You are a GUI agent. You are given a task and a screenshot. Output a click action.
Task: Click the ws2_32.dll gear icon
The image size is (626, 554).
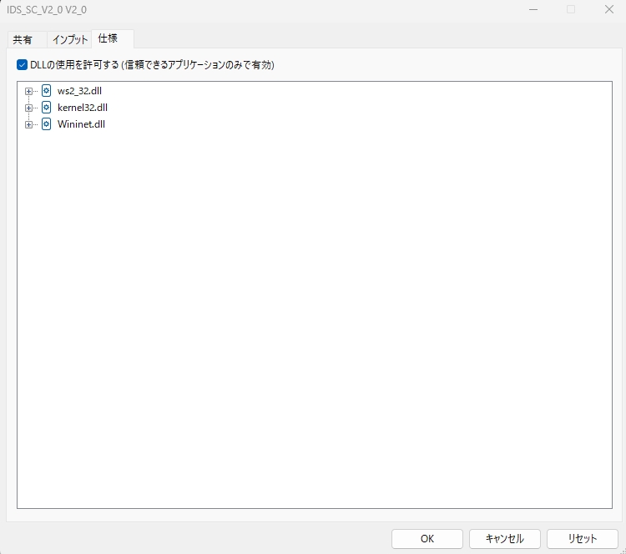pos(46,91)
